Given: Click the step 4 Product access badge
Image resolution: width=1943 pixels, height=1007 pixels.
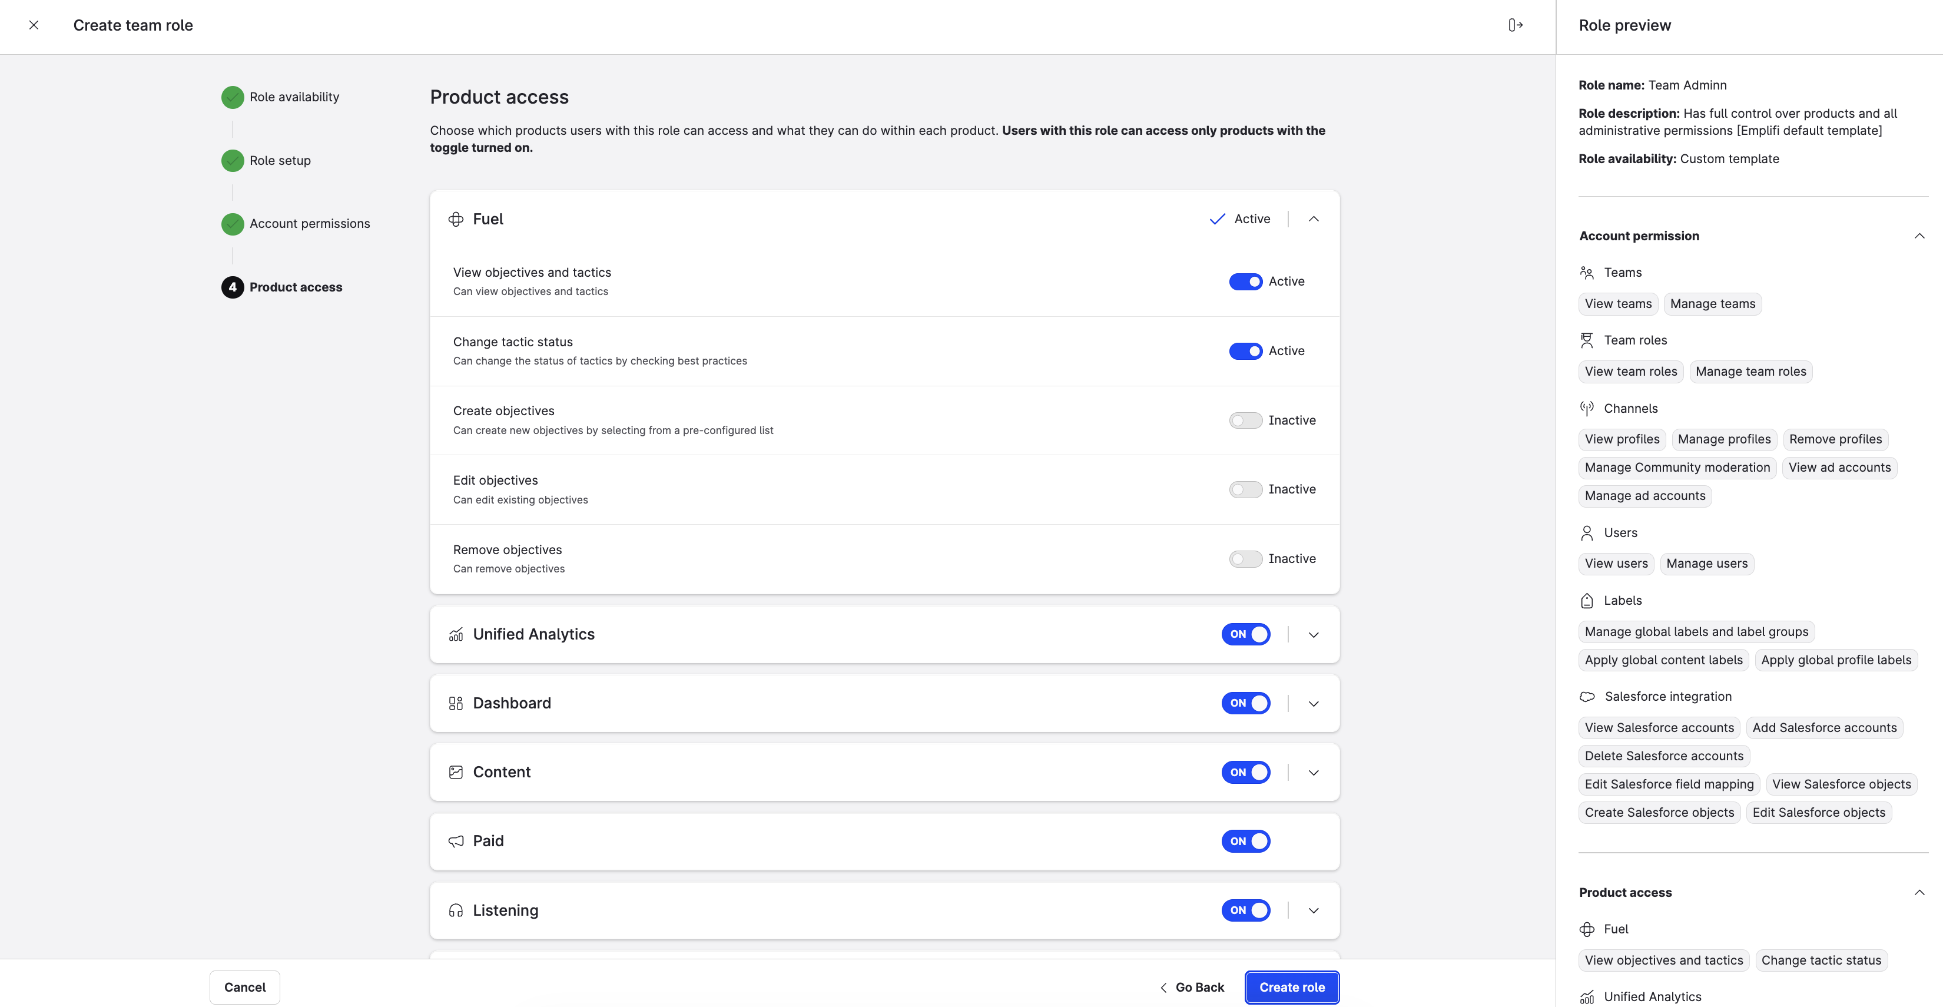Looking at the screenshot, I should tap(233, 287).
